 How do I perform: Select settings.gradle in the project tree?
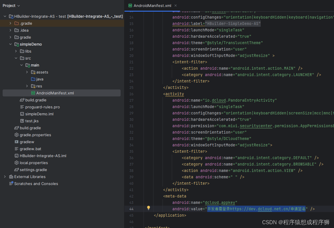(x=33, y=170)
